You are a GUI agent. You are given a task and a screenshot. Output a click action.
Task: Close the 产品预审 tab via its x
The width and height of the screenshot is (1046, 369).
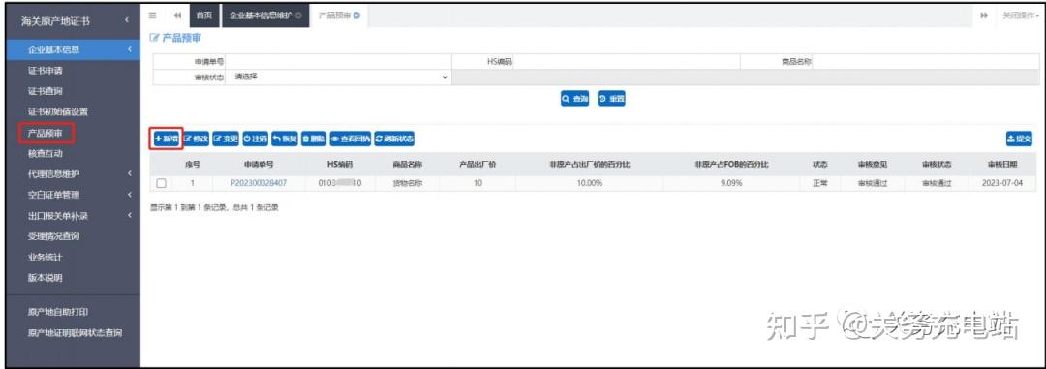356,15
